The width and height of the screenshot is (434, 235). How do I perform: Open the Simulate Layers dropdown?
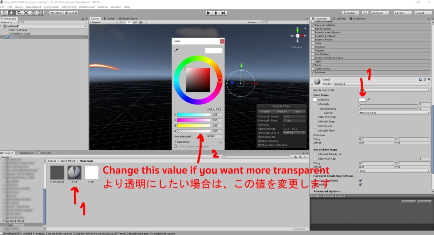tap(294, 133)
